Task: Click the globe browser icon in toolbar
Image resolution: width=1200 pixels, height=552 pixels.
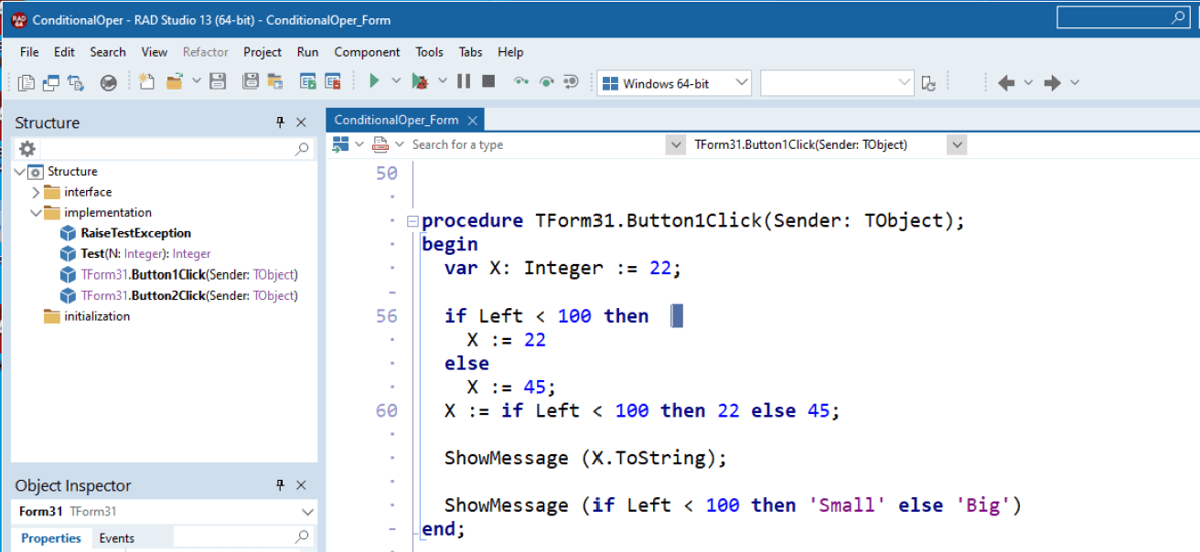Action: [x=108, y=82]
